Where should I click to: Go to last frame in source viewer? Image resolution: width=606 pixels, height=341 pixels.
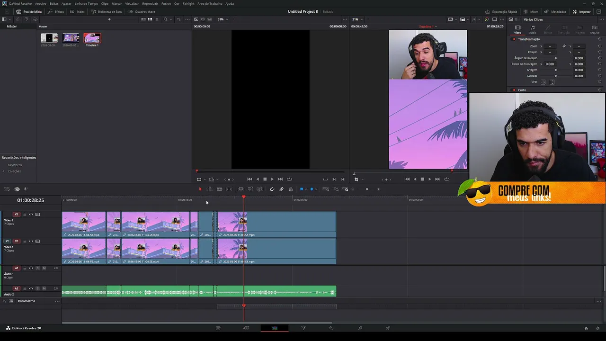click(280, 179)
